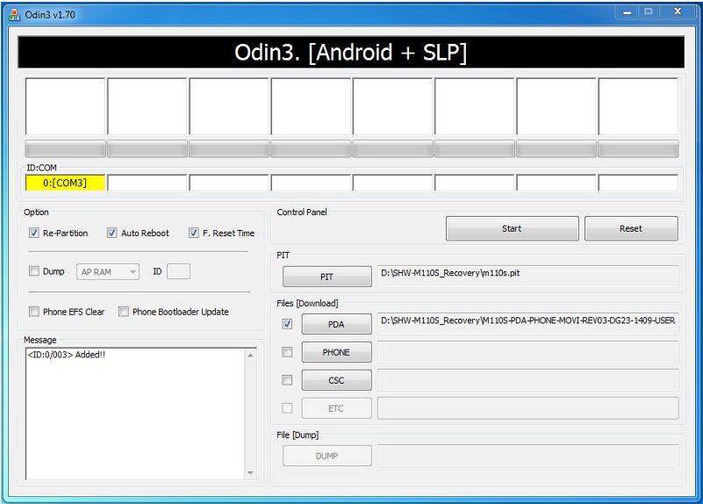Viewport: 703px width, 504px height.
Task: Check the PHONE file checkbox
Action: (x=287, y=352)
